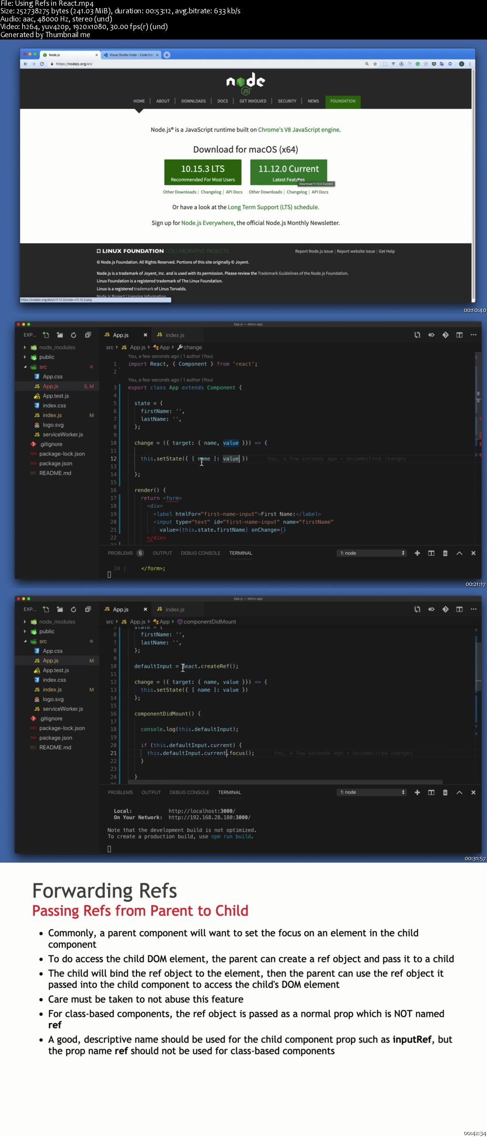Expand node_modules folder in frame 00:31:57
The width and height of the screenshot is (487, 1137).
click(x=25, y=622)
